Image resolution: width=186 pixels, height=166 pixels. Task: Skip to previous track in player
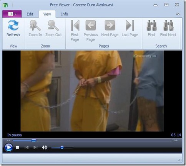[x=27, y=147]
